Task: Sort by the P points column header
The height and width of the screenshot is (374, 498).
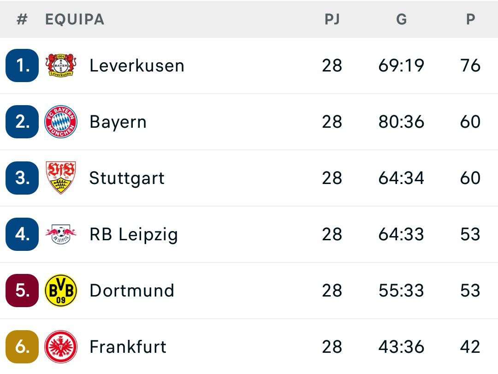Action: [x=470, y=19]
